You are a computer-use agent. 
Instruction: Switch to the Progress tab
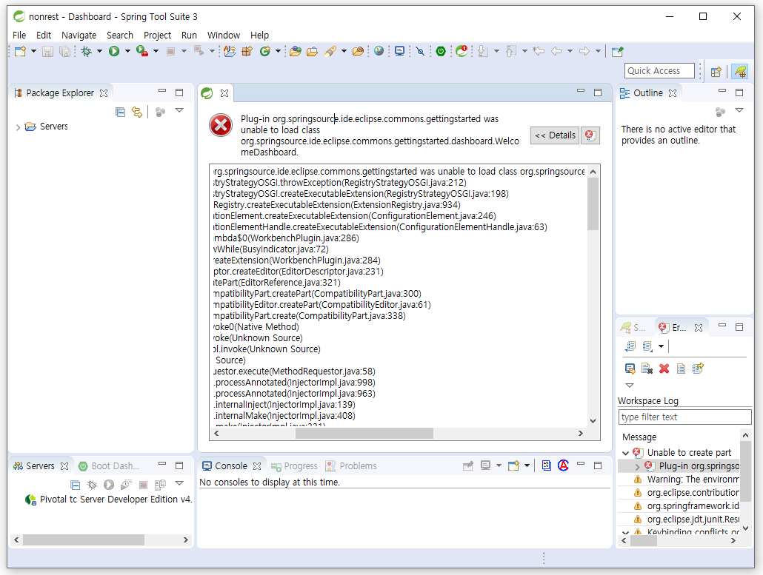tap(294, 465)
